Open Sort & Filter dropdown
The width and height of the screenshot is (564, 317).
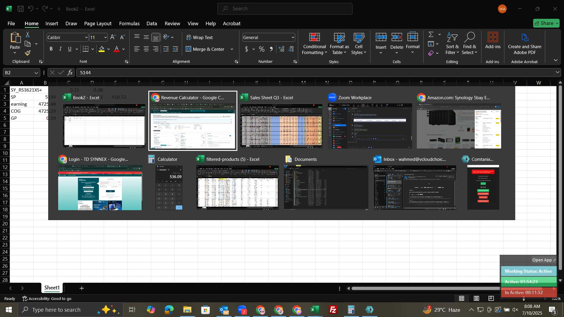click(x=452, y=43)
